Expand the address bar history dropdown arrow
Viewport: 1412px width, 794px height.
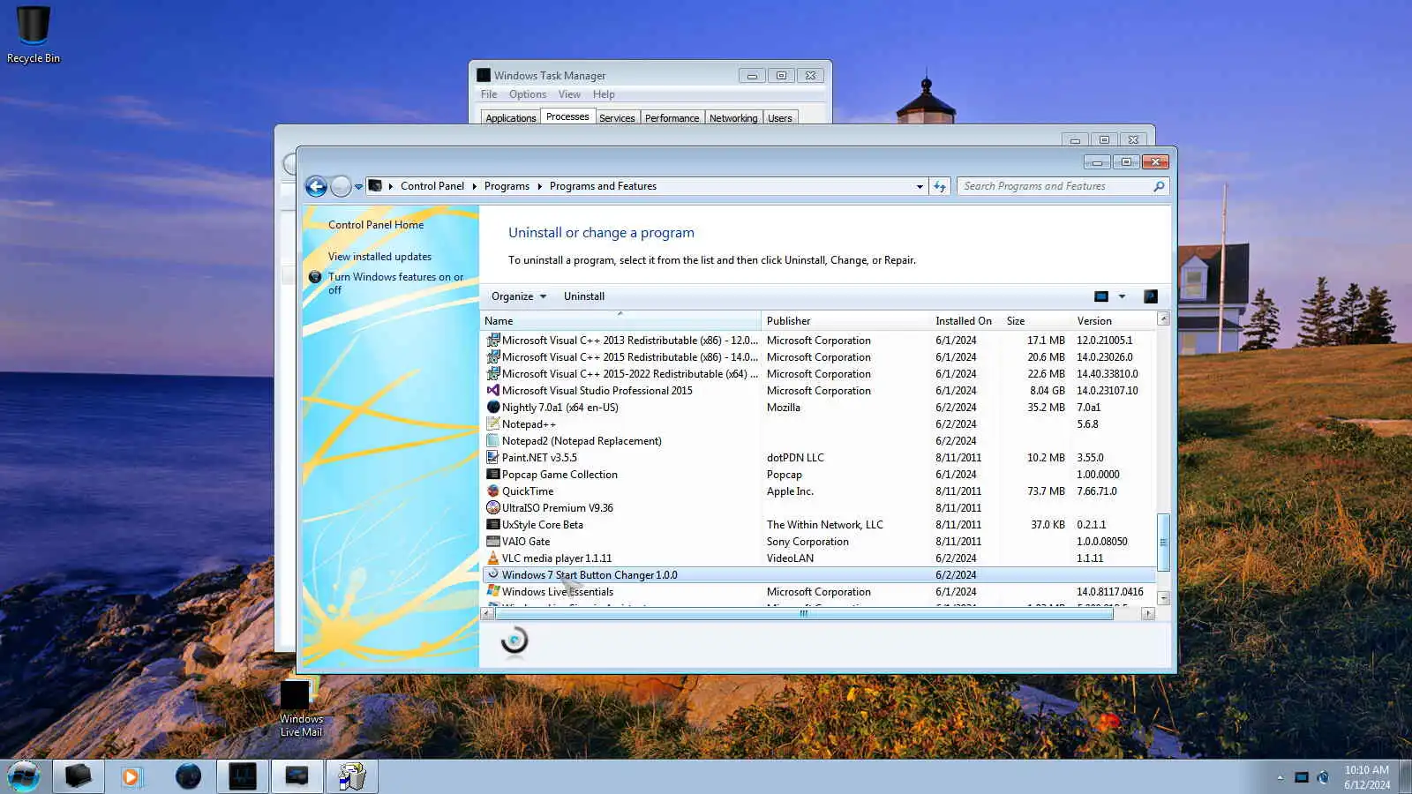[920, 186]
